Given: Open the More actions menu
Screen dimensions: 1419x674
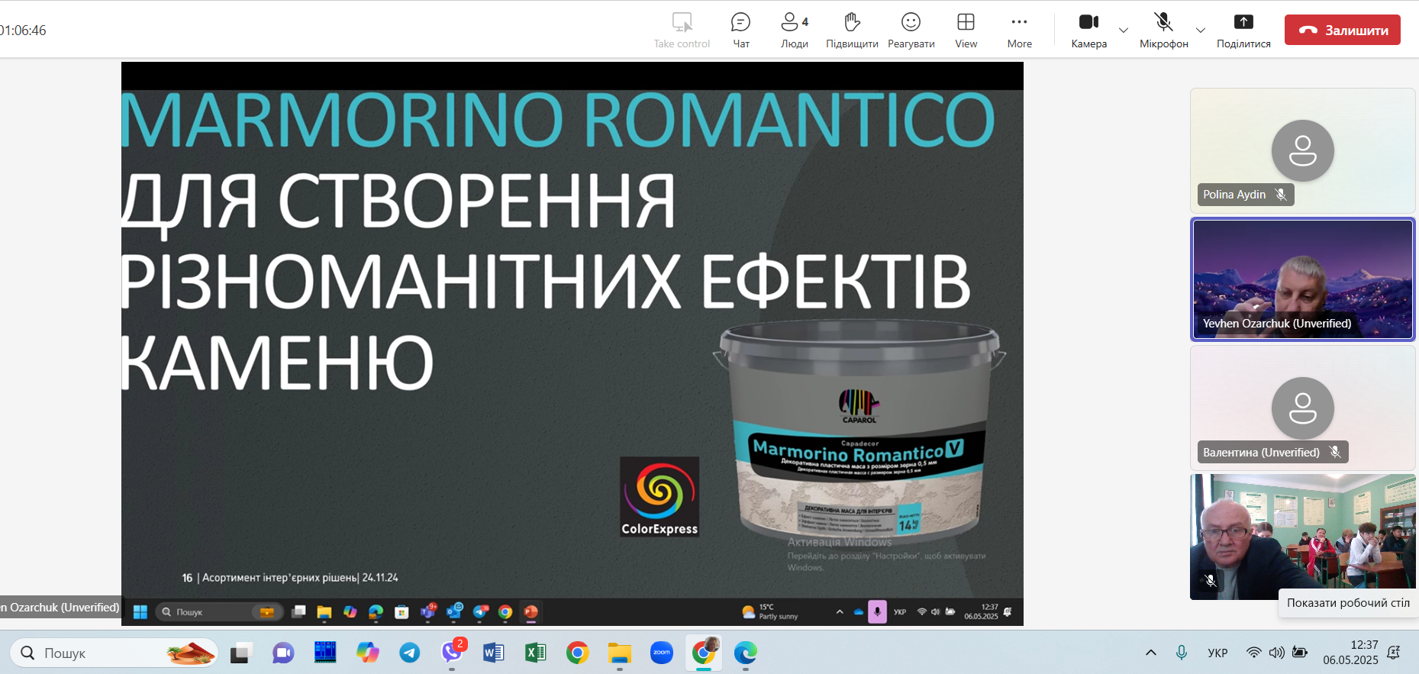Looking at the screenshot, I should tap(1019, 31).
